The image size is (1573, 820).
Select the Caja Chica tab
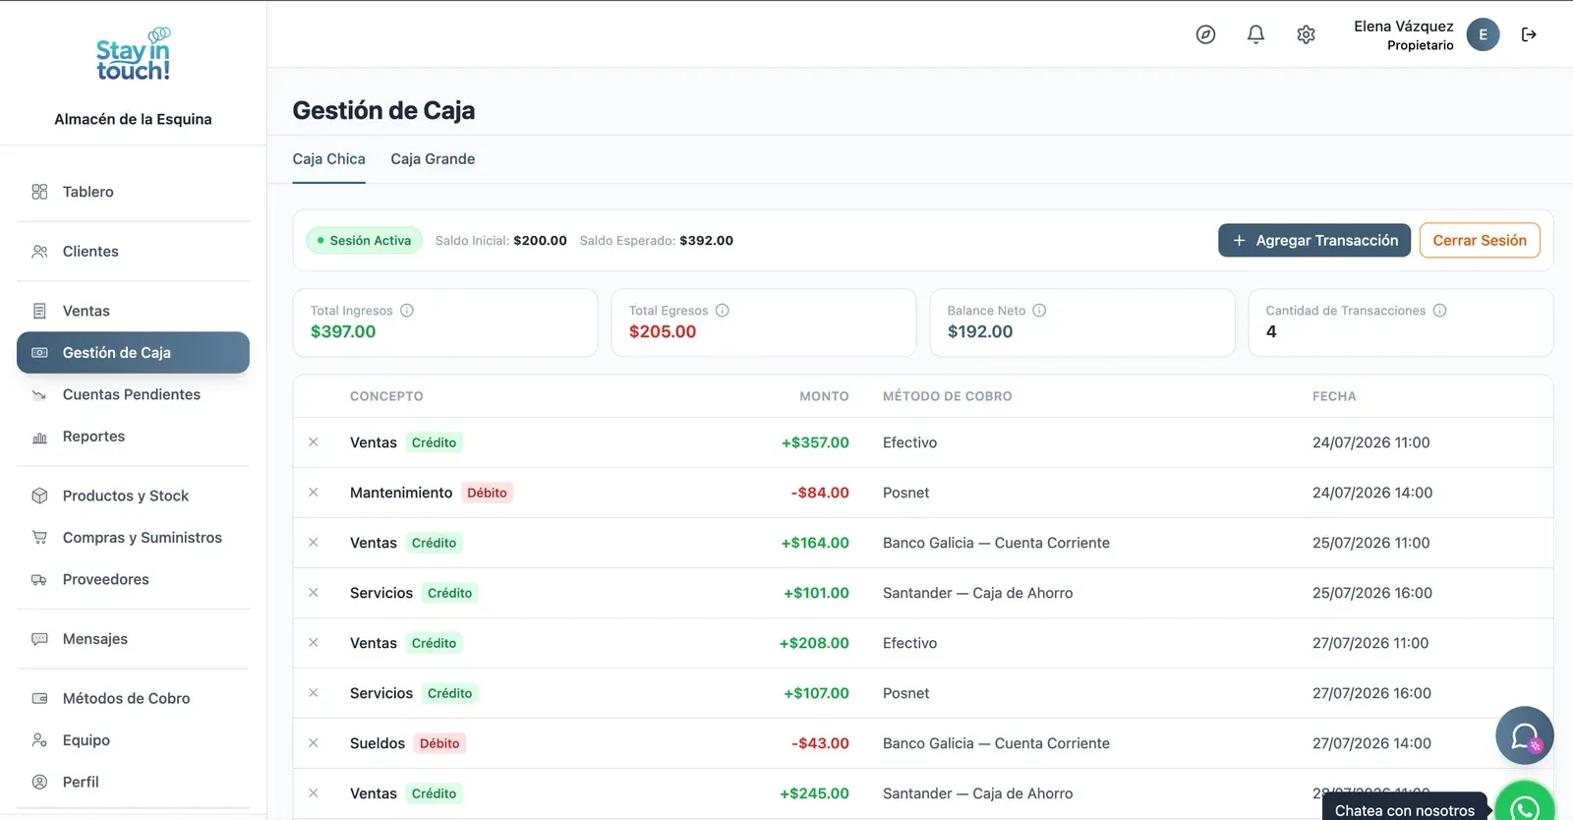[328, 159]
